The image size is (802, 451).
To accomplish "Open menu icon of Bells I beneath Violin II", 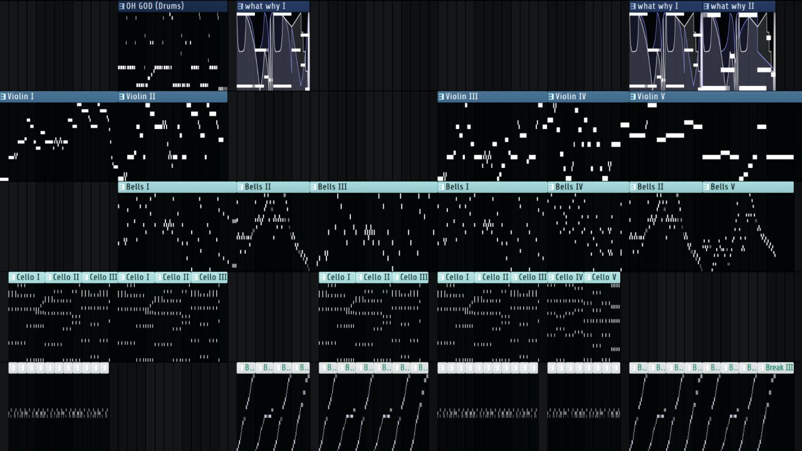I will point(122,187).
